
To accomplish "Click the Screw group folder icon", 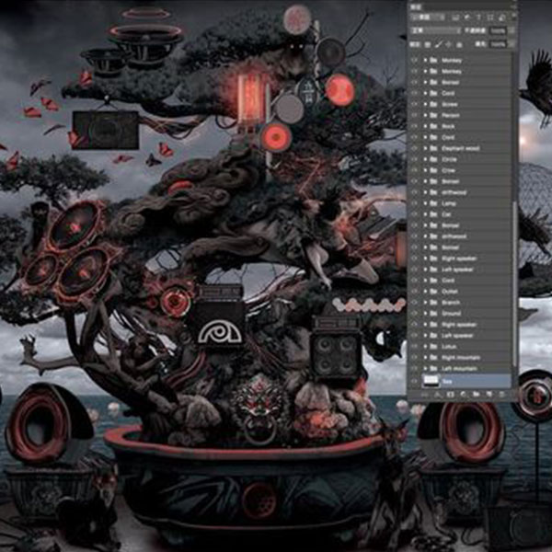I will (x=433, y=104).
